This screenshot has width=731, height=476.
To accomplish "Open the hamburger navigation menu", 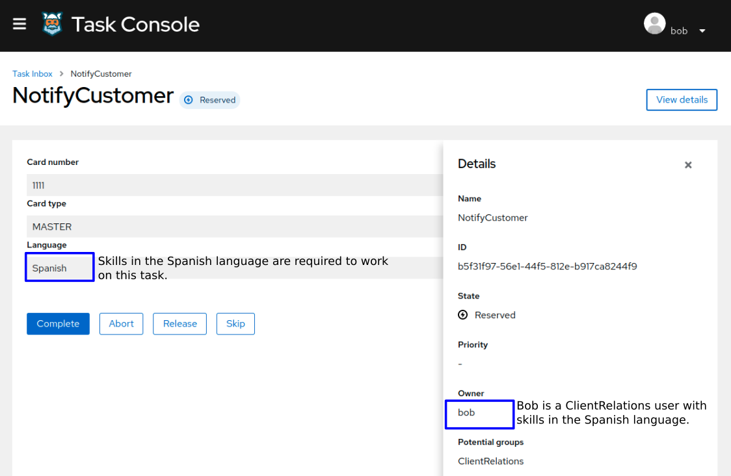I will [19, 24].
